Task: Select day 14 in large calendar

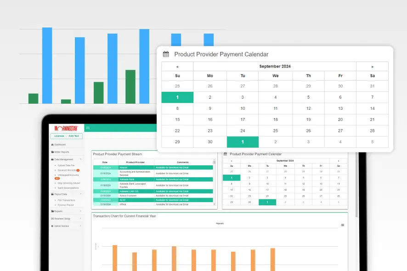Action: point(372,108)
